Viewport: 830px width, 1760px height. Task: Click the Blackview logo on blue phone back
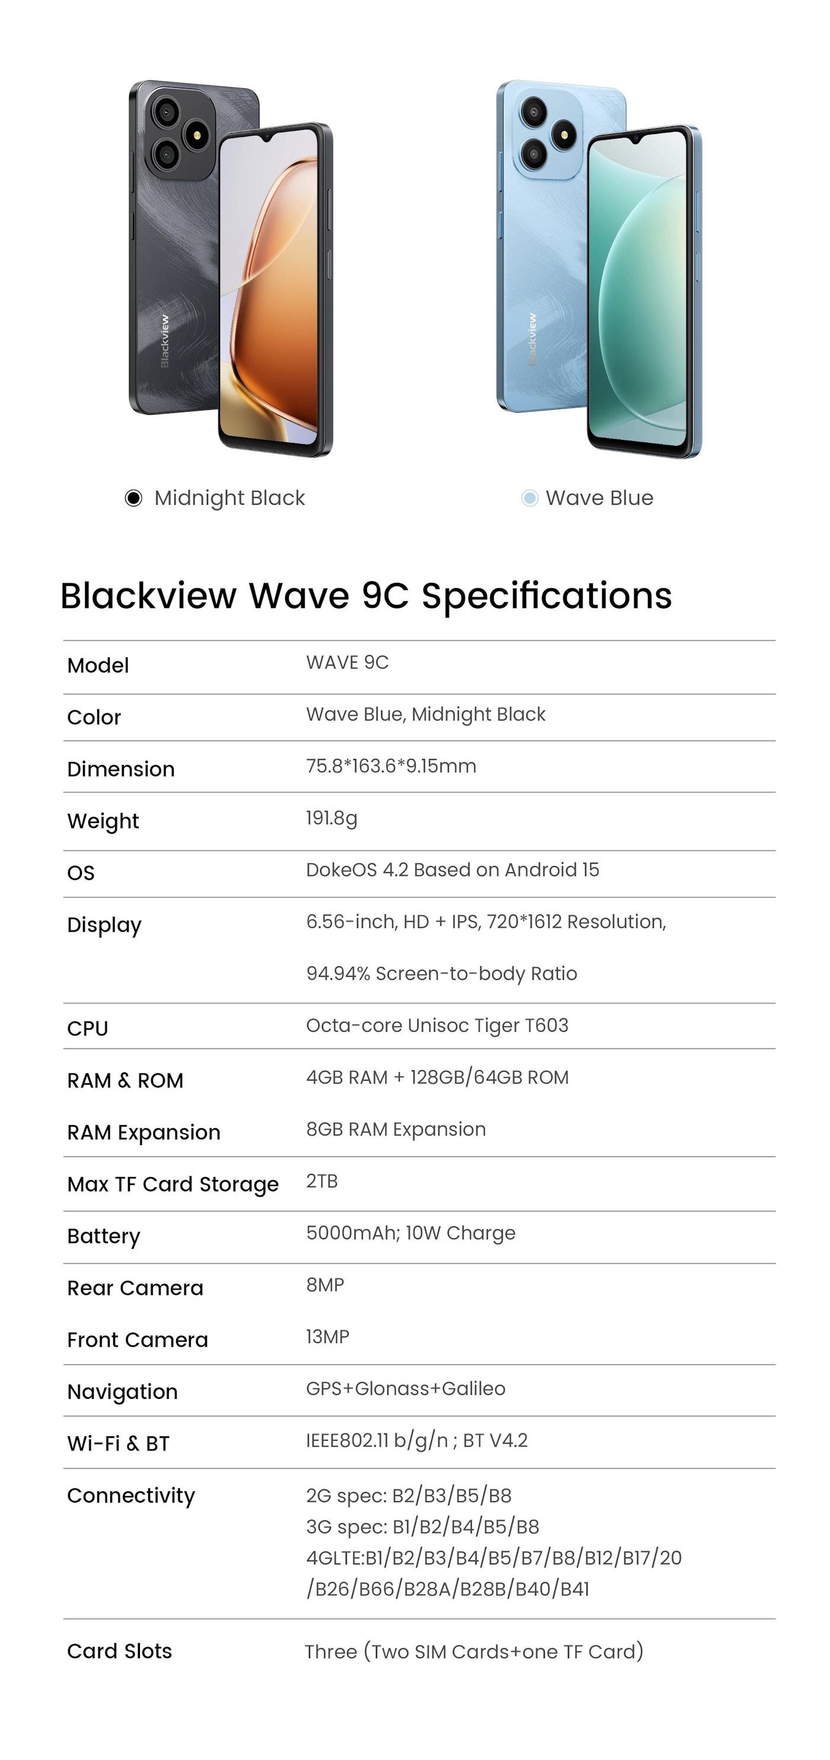pos(532,340)
